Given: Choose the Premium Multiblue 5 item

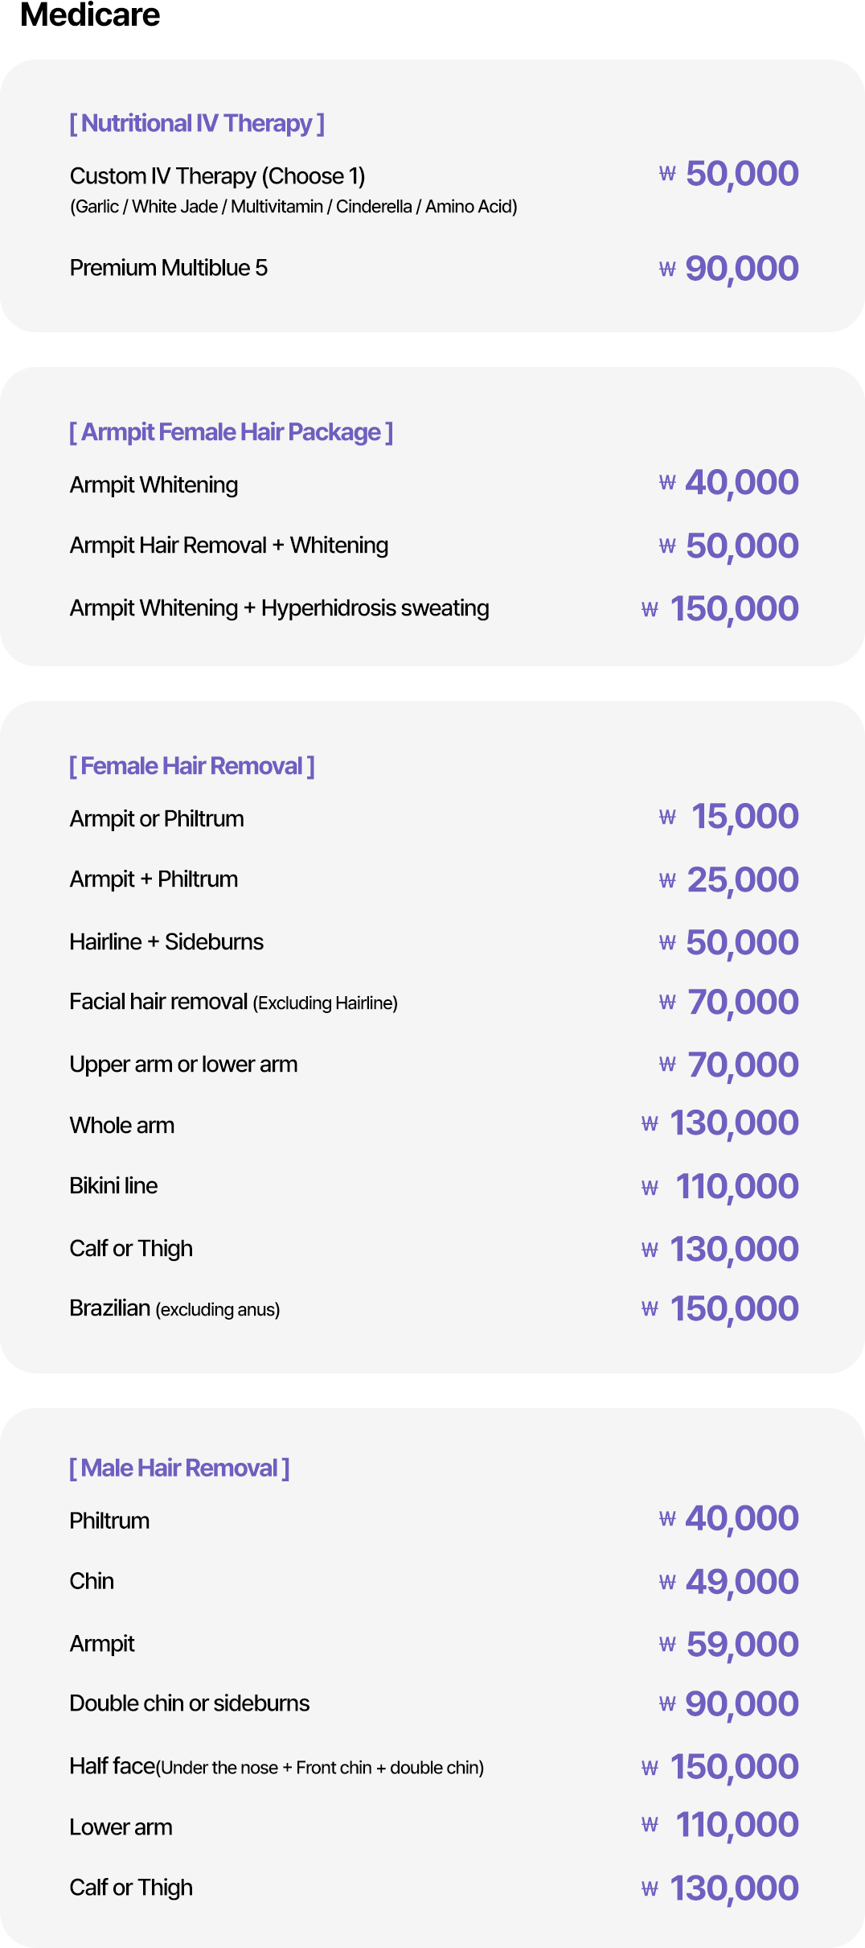Looking at the screenshot, I should [x=169, y=268].
